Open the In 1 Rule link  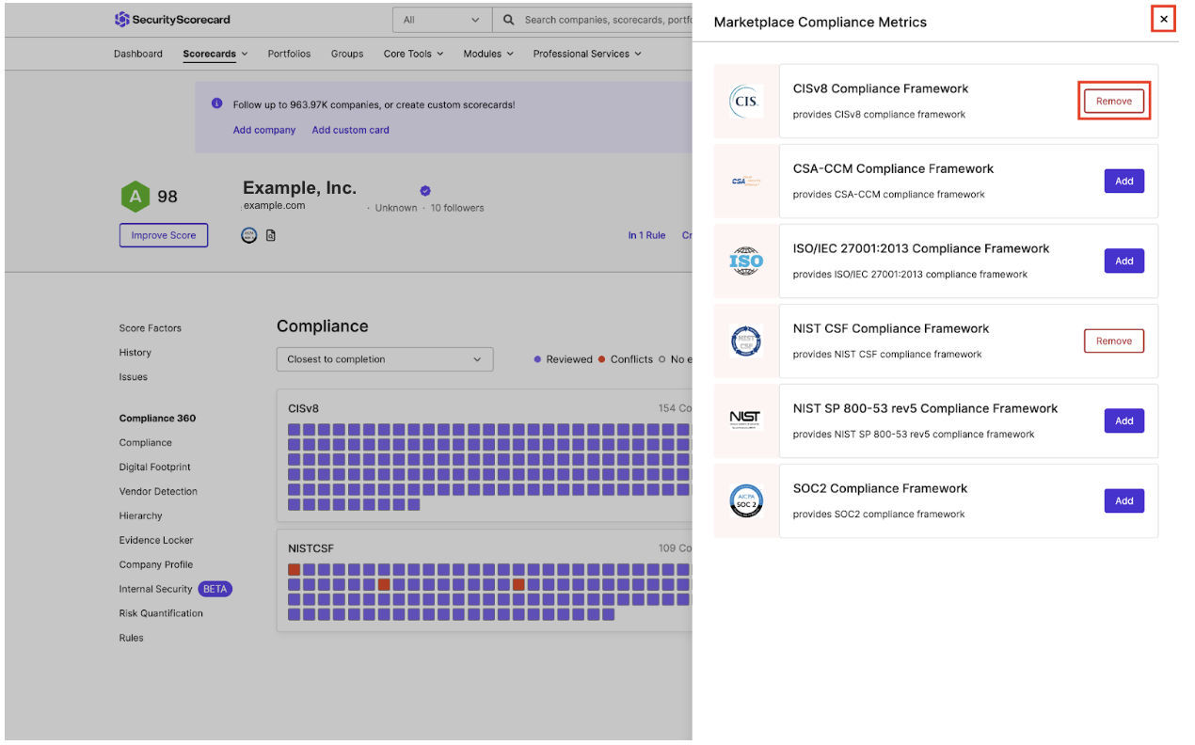pyautogui.click(x=647, y=235)
